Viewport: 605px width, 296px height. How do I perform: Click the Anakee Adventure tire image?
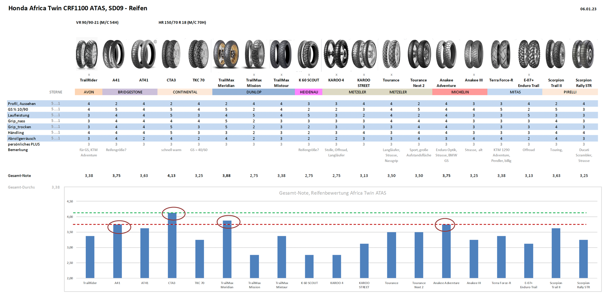[446, 54]
